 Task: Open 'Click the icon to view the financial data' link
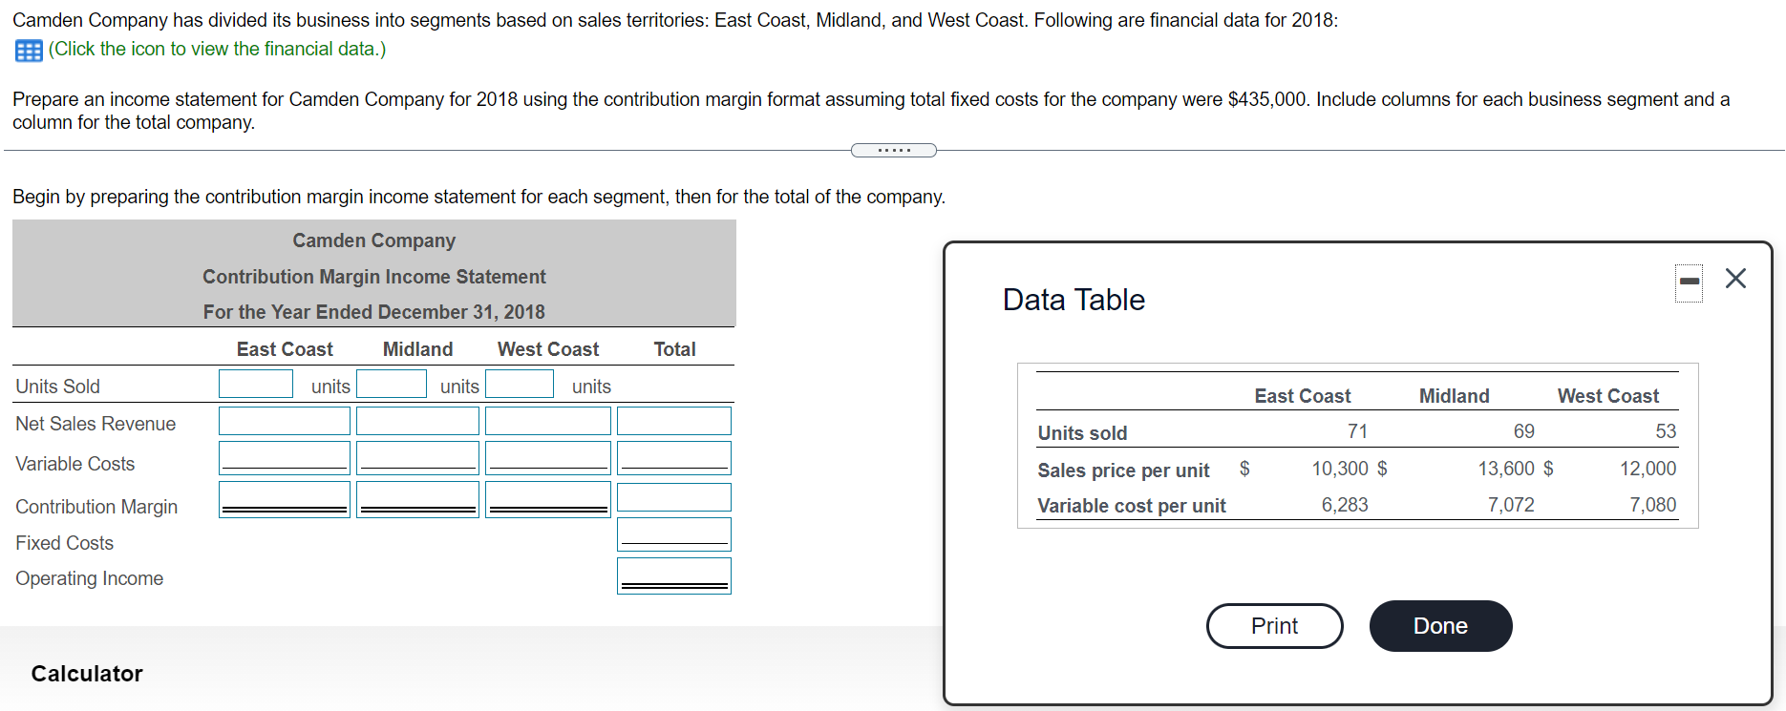click(x=217, y=49)
